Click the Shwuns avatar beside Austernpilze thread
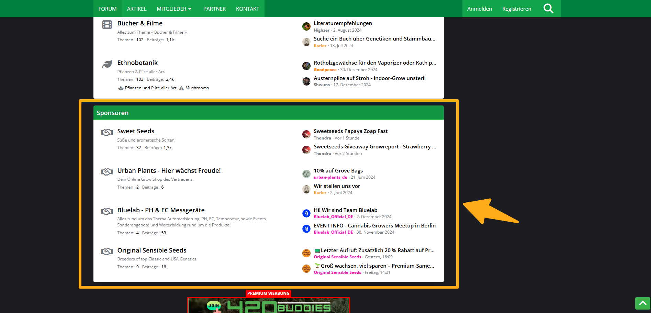The image size is (651, 313). [306, 81]
